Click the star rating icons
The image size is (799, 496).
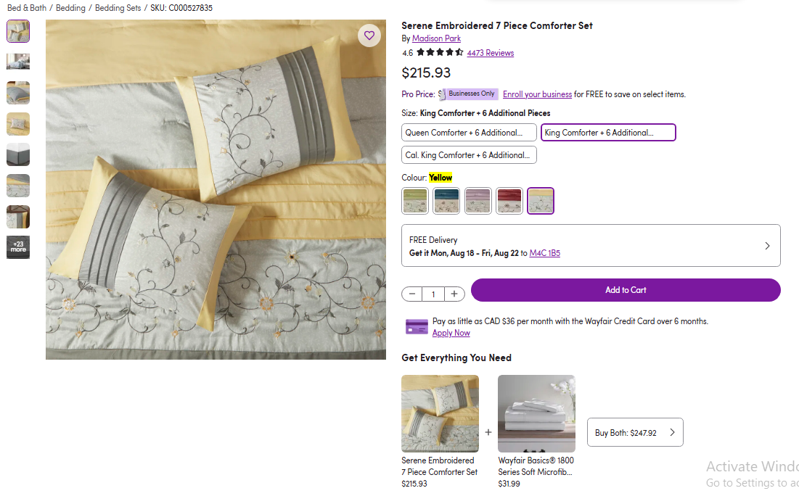[x=440, y=52]
